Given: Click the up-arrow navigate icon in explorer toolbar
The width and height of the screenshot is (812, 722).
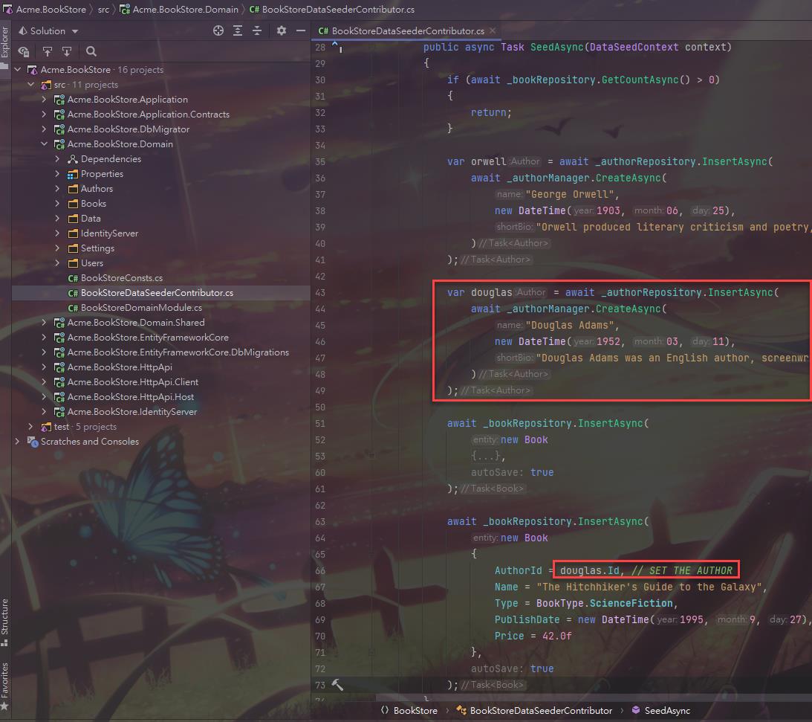Looking at the screenshot, I should (x=47, y=51).
